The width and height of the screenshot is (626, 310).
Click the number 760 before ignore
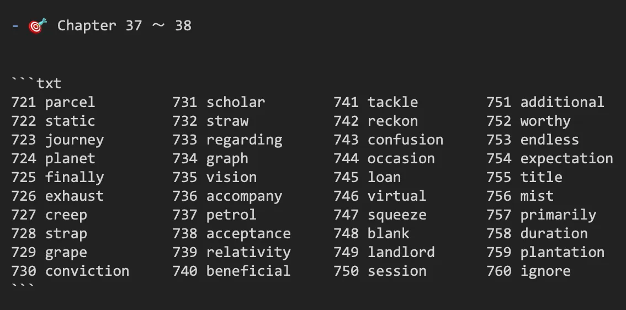click(498, 271)
